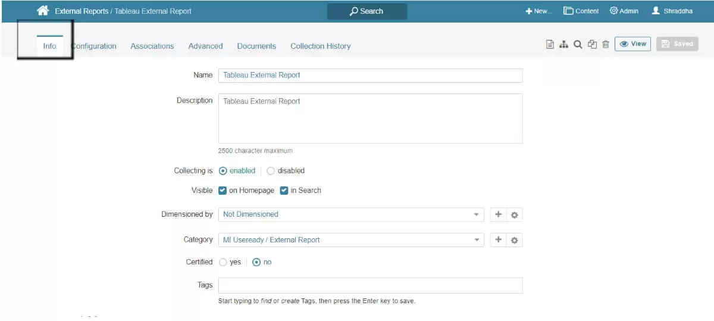Set Certified to yes
This screenshot has height=321, width=714.
(223, 262)
